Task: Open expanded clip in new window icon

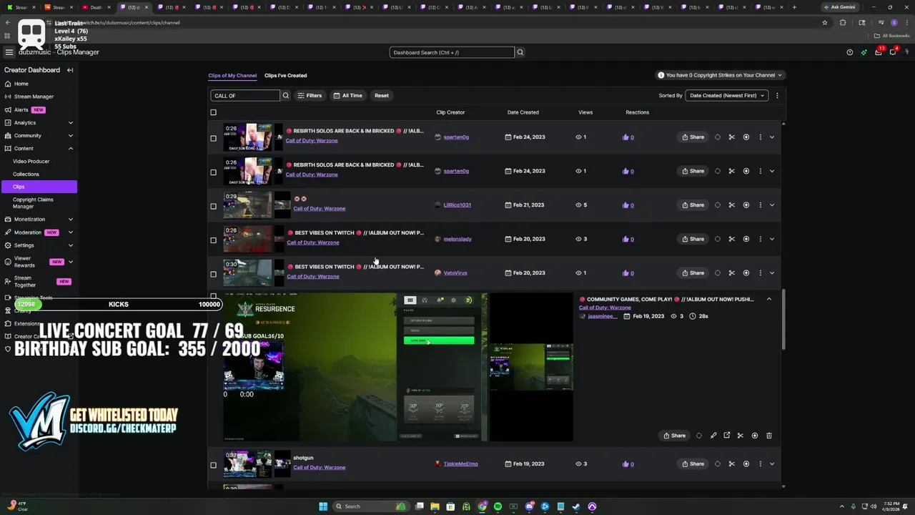Action: click(x=726, y=436)
